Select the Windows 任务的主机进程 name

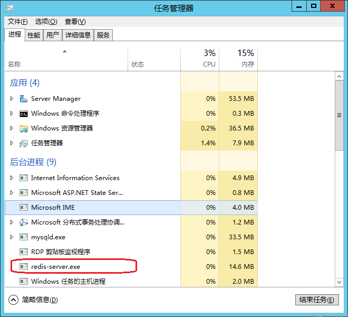click(69, 282)
